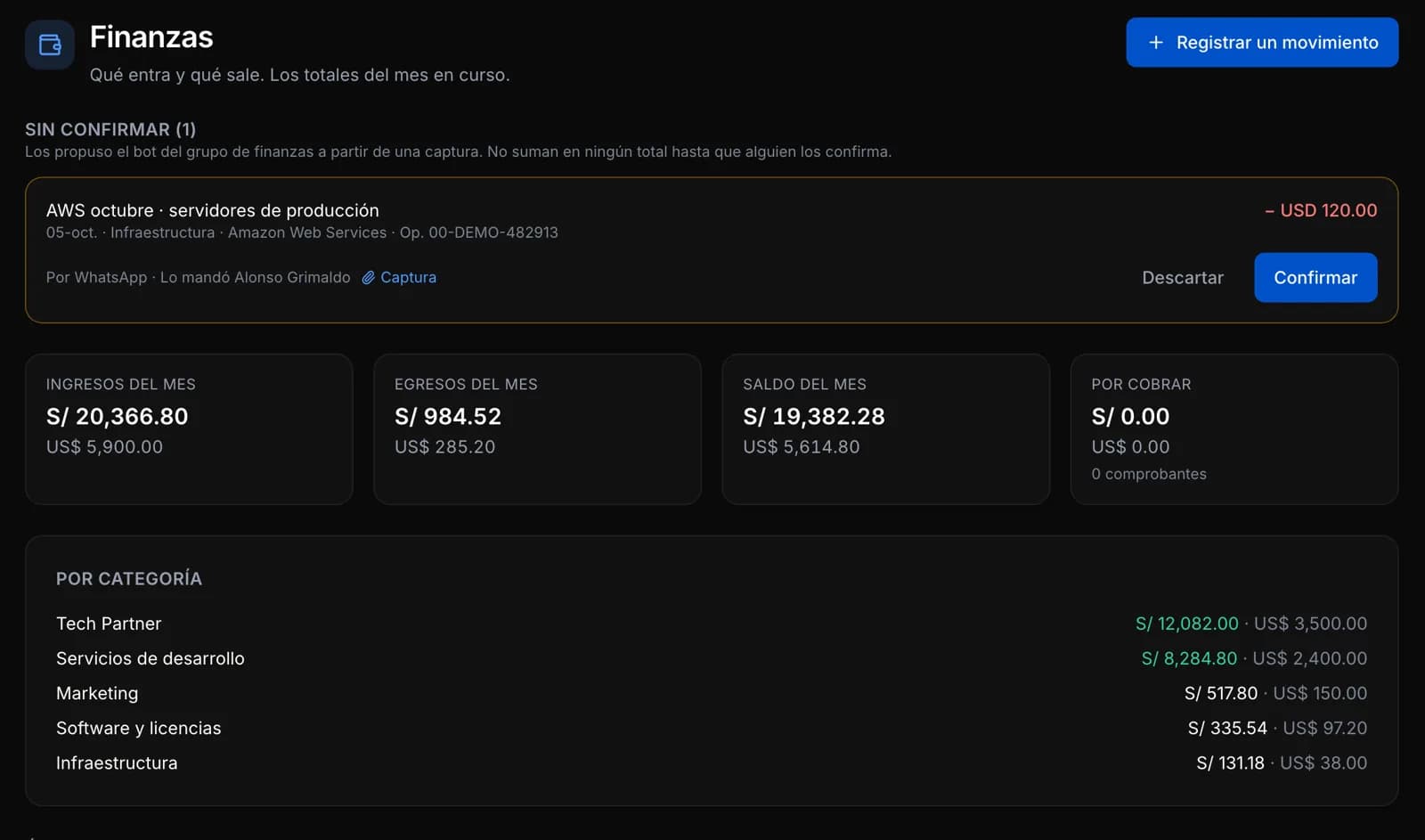Image resolution: width=1425 pixels, height=840 pixels.
Task: Discard the AWS octubre pending movement
Action: (1183, 277)
